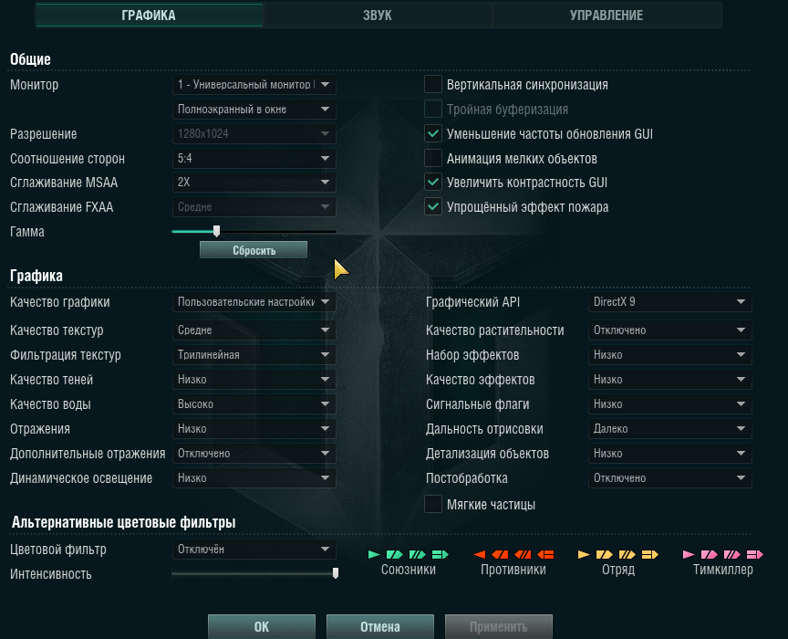Uncheck Увеличить контрастность GUI
This screenshot has height=639, width=788.
[x=432, y=183]
